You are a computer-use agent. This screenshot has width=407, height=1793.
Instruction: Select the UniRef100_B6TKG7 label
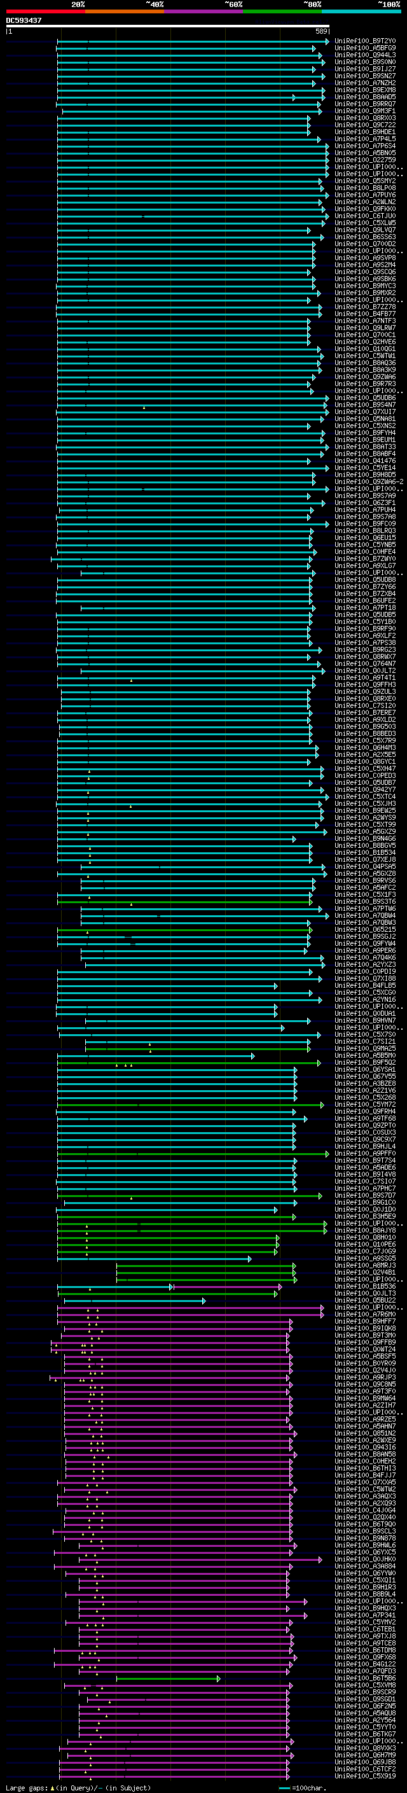(365, 1734)
